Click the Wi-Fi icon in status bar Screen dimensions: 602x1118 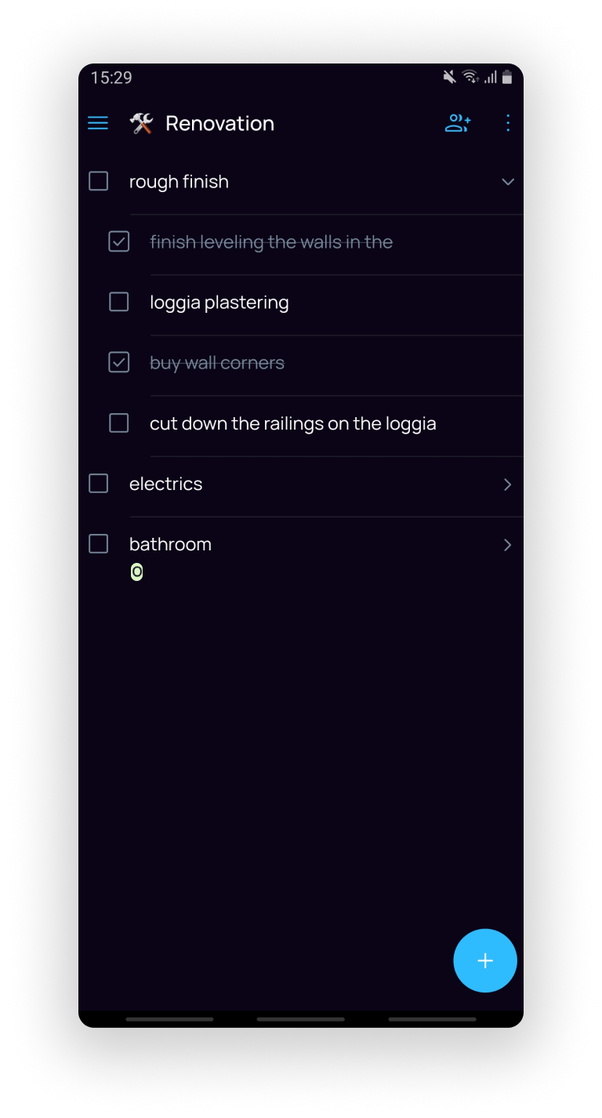pos(470,77)
